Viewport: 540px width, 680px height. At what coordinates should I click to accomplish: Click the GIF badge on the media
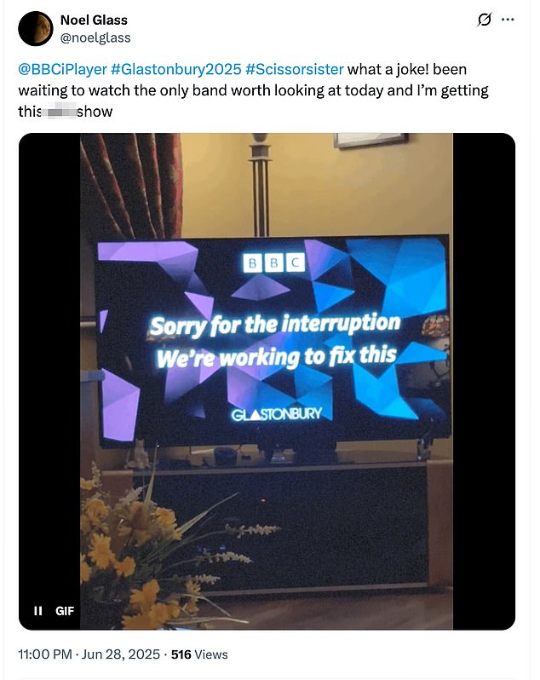(x=65, y=611)
